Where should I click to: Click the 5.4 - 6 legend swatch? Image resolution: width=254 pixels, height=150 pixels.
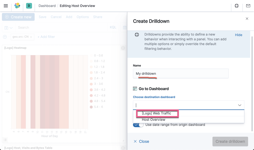[x=91, y=107]
